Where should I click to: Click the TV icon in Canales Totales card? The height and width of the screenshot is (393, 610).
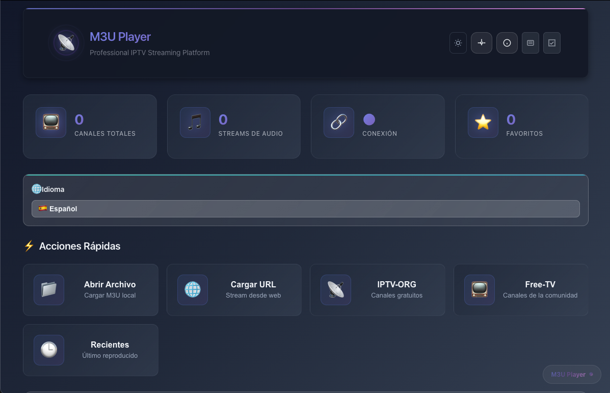click(51, 122)
